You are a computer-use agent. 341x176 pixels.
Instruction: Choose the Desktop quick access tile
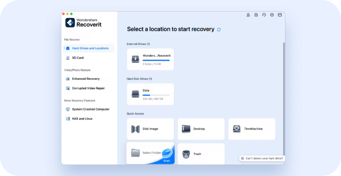[x=201, y=129]
